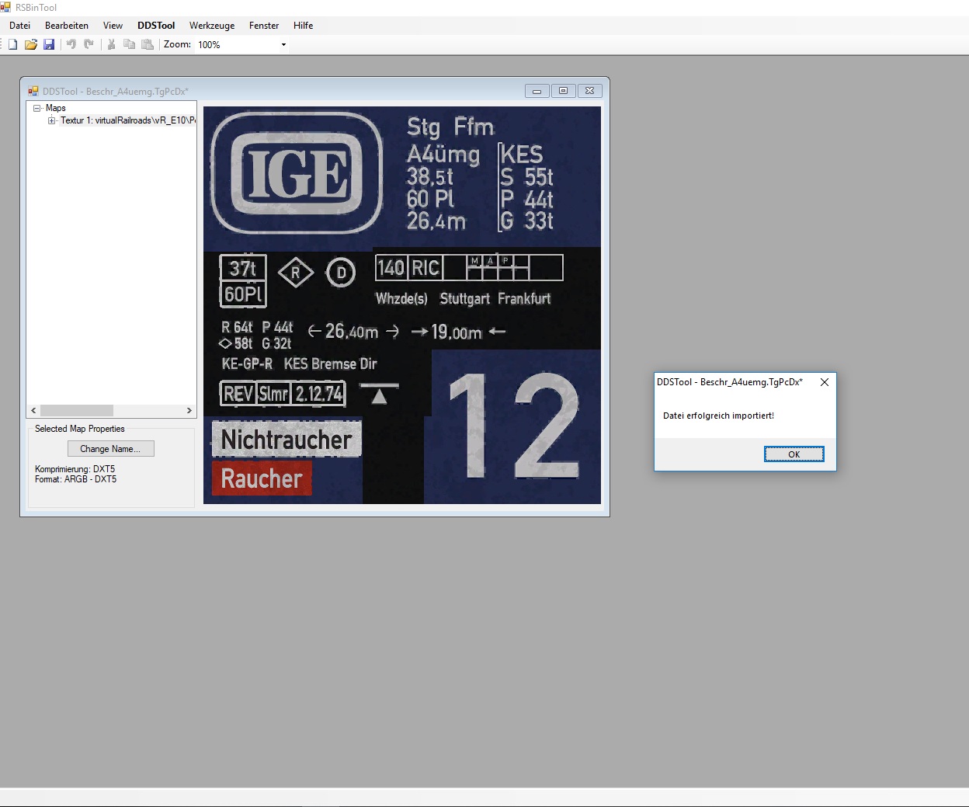
Task: Click the Change Name... button
Action: (110, 449)
